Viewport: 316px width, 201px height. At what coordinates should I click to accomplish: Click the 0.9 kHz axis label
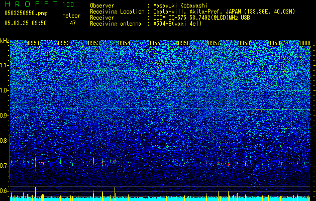coord(4,116)
